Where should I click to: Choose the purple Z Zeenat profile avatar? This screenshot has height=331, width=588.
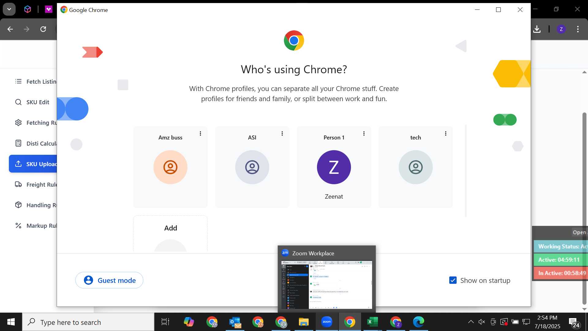coord(334,167)
